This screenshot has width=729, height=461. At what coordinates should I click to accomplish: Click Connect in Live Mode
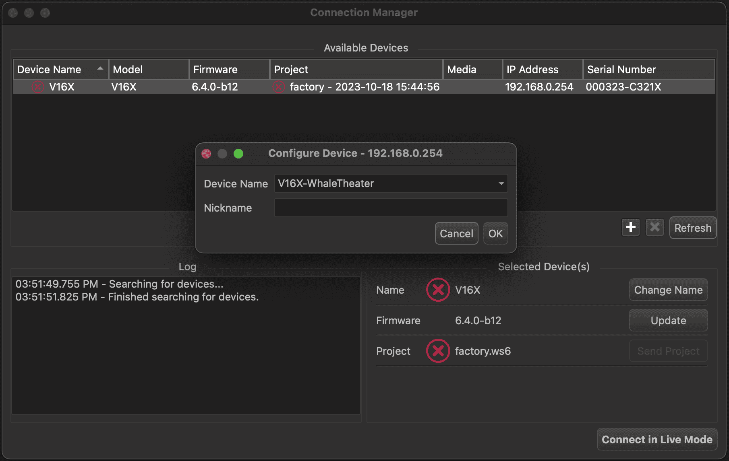point(657,439)
